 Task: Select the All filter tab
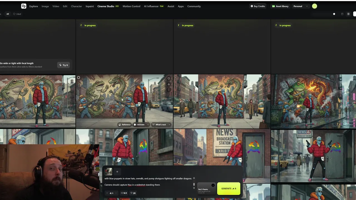8,14
